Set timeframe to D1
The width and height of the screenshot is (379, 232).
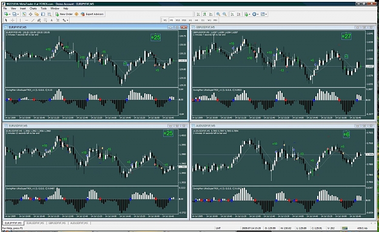coord(203,20)
